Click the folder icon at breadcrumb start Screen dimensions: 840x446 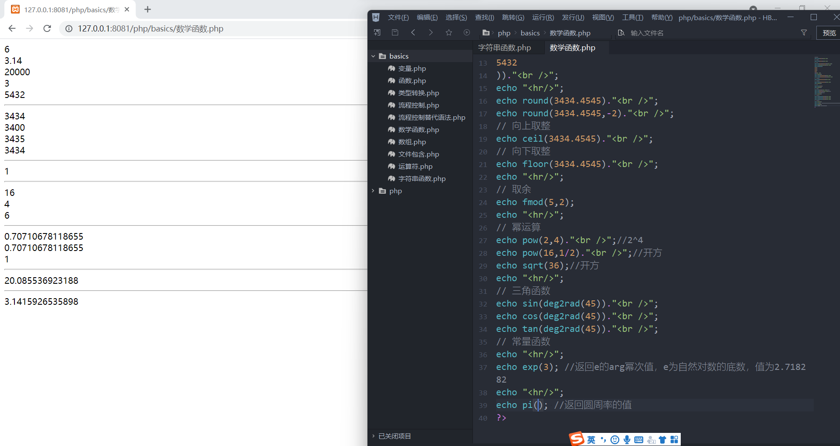point(486,33)
